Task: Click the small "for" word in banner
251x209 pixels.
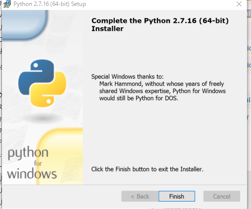Action: coord(38,163)
